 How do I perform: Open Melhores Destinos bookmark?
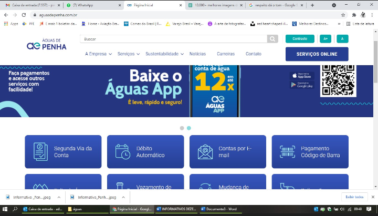pyautogui.click(x=311, y=24)
